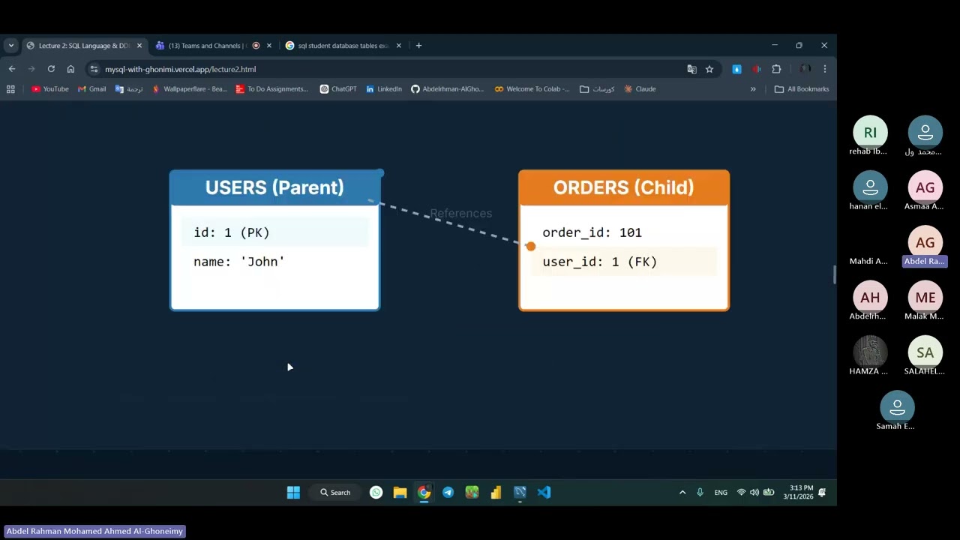Click the blue extension icon in toolbar
This screenshot has height=540, width=960.
coord(736,69)
